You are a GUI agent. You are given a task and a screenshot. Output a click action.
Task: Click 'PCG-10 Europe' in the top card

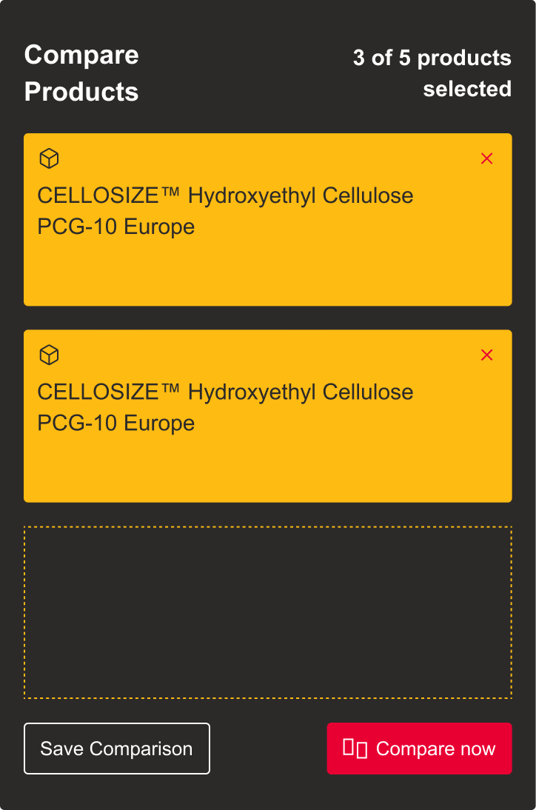pos(116,227)
